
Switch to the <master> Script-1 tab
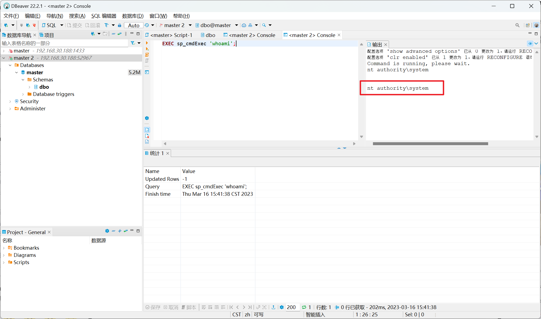tap(169, 35)
